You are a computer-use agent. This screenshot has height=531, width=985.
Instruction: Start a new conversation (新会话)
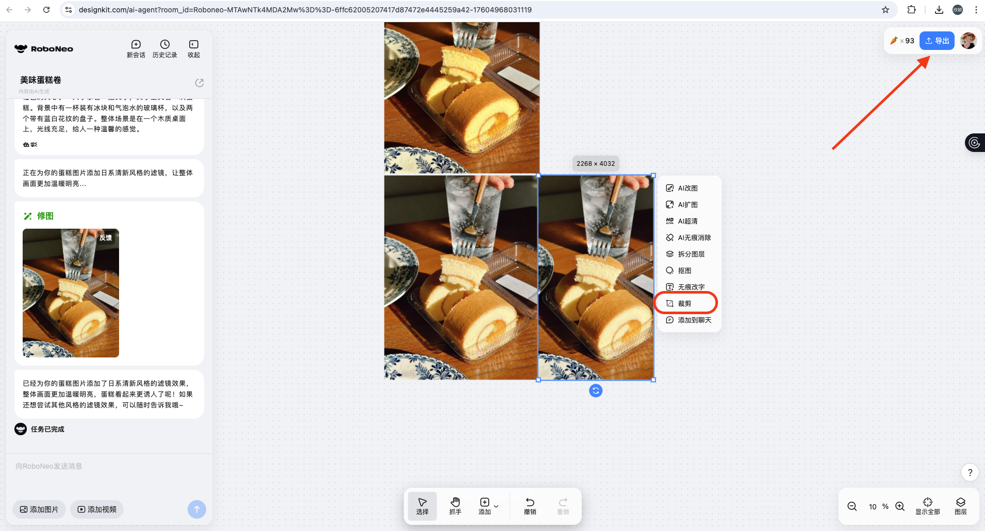pos(136,48)
